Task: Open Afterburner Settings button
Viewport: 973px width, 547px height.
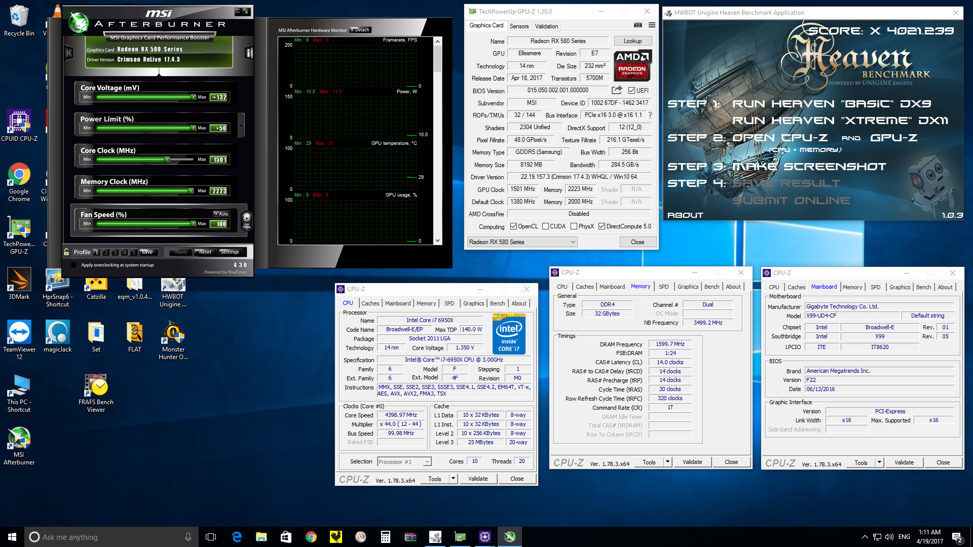Action: pos(230,252)
